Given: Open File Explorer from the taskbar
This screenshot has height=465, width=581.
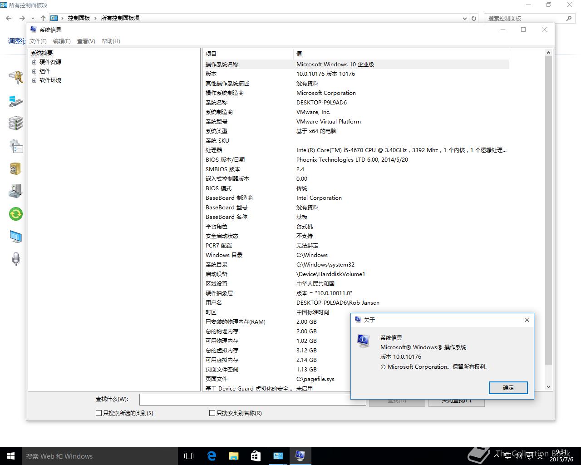Looking at the screenshot, I should click(x=233, y=456).
